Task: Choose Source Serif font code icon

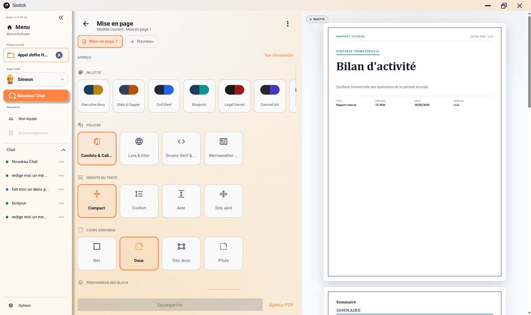Action: click(x=181, y=141)
